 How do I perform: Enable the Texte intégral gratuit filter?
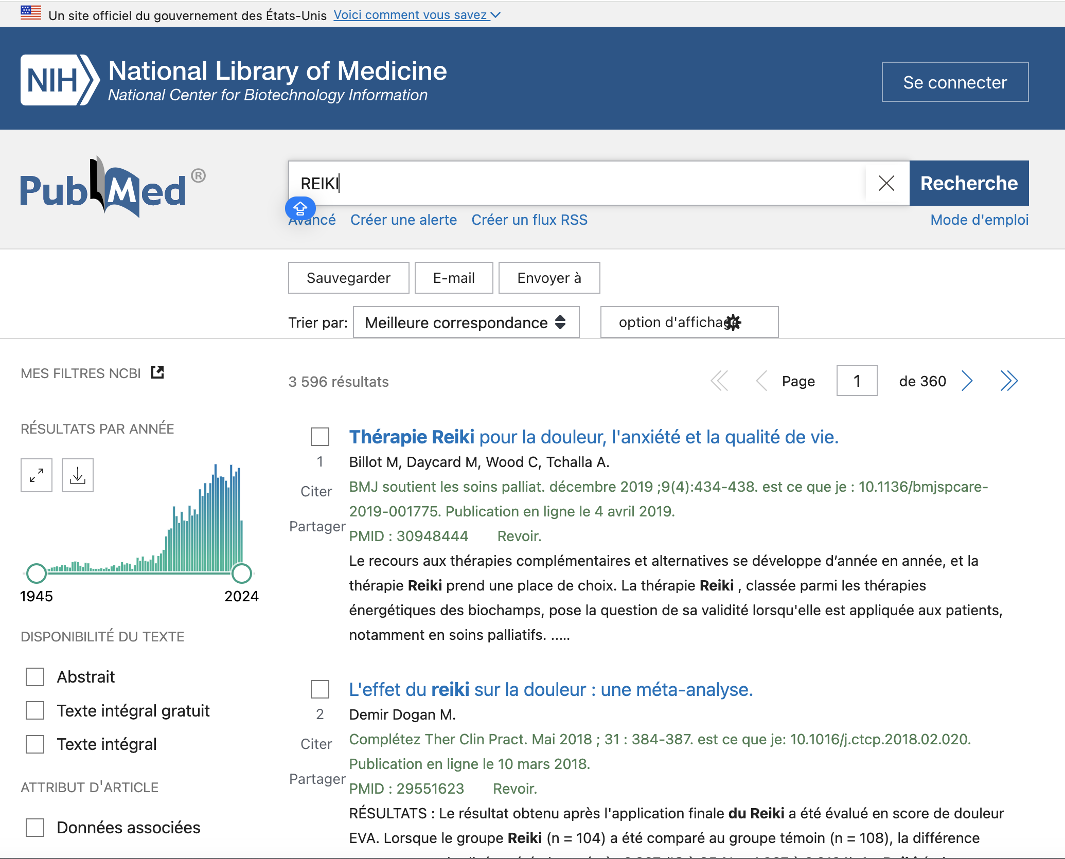pos(35,710)
